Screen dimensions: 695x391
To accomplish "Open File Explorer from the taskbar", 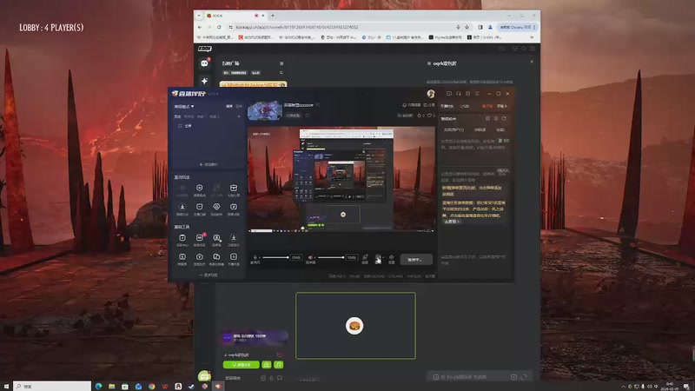I will tap(112, 386).
